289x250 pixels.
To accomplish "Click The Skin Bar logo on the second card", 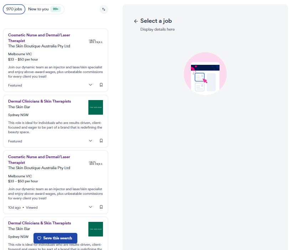I will pyautogui.click(x=96, y=107).
